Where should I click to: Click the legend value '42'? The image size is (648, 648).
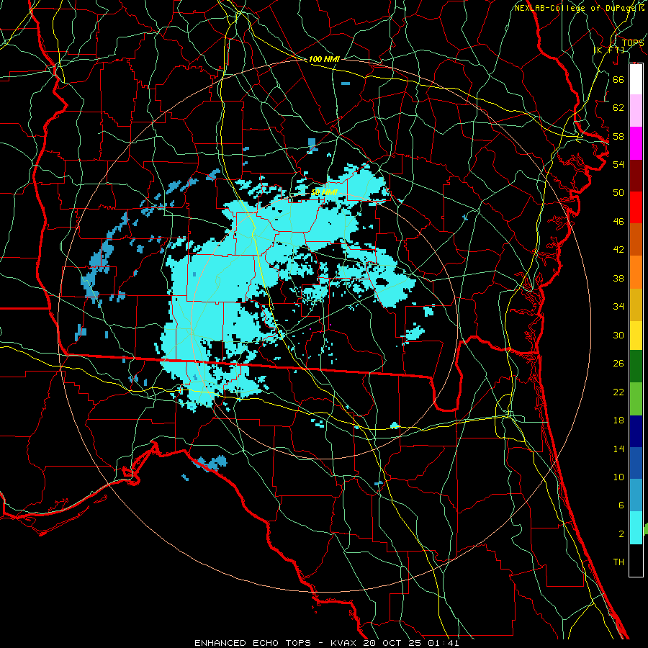(x=618, y=250)
